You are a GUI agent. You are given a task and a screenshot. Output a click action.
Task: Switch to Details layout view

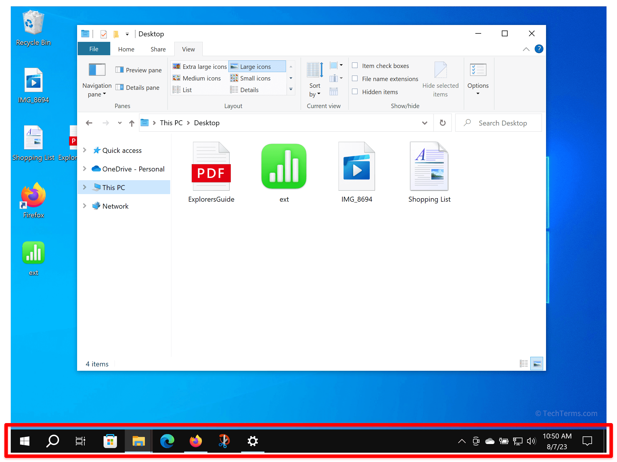point(249,91)
